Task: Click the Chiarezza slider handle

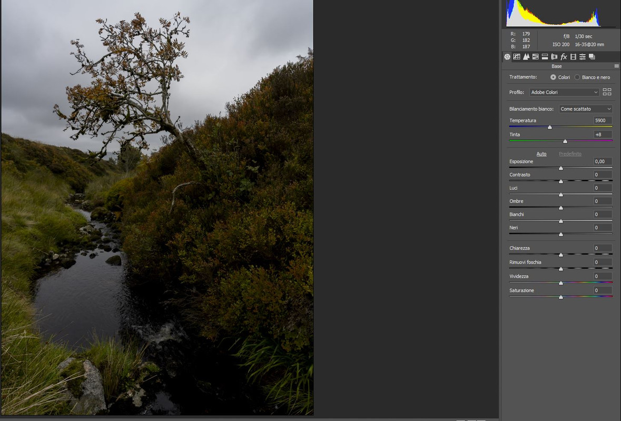Action: point(561,255)
